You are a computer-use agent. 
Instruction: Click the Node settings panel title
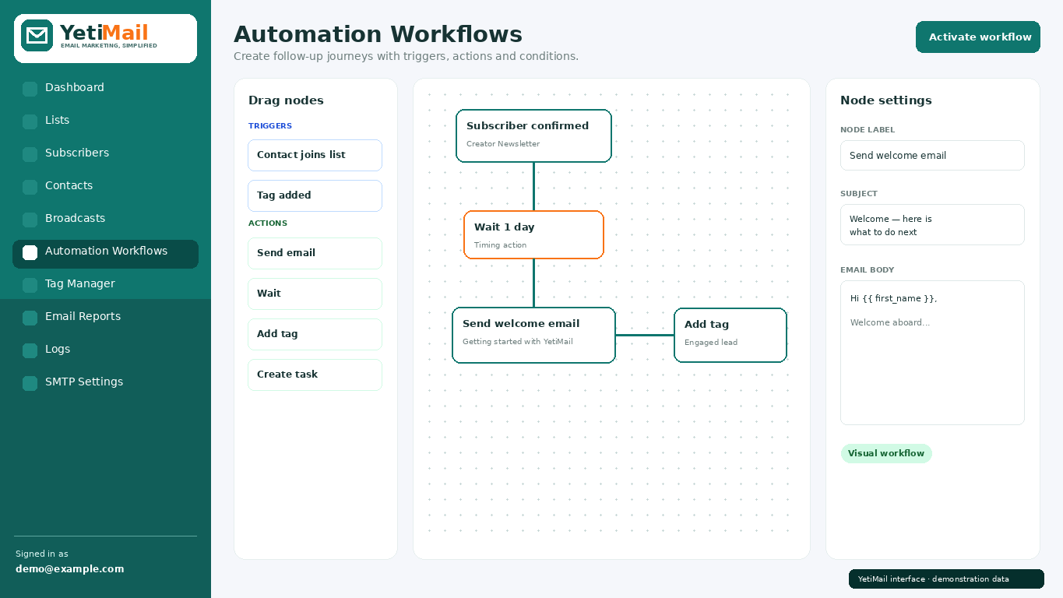click(x=886, y=100)
